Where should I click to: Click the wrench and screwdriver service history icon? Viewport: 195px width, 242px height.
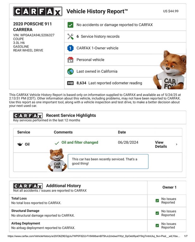coord(70,37)
